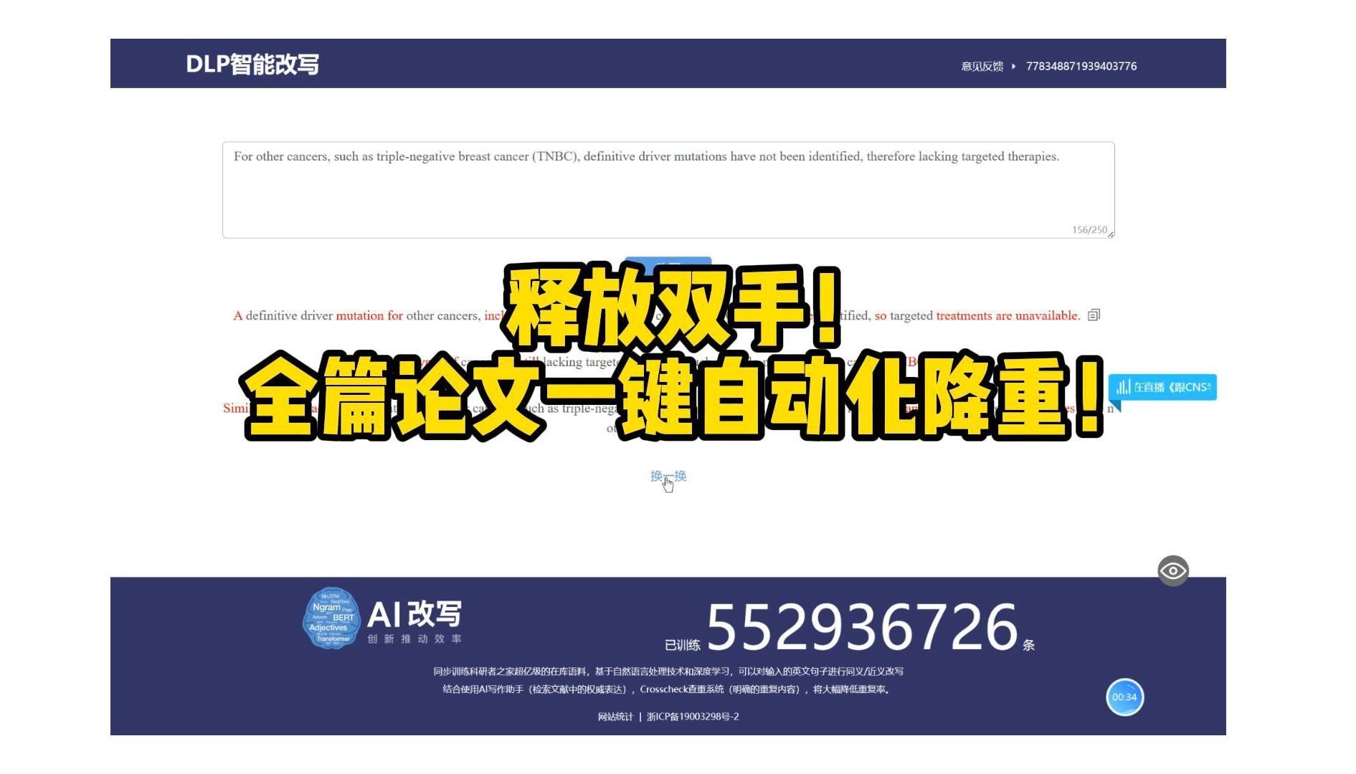Click the 00:34 recording timer bubble

[1124, 697]
